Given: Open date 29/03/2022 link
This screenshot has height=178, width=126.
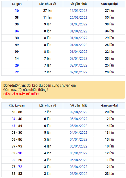Looking at the screenshot, I should pyautogui.click(x=78, y=18).
